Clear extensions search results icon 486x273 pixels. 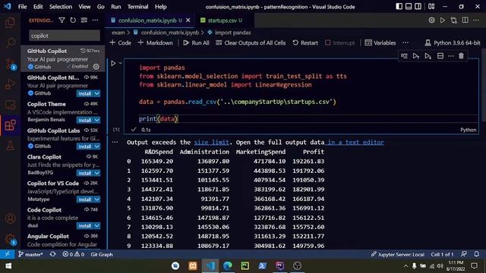(84, 20)
